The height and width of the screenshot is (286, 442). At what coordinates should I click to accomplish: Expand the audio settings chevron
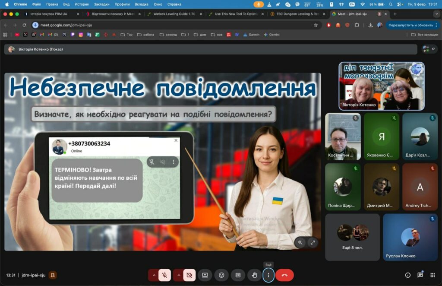(x=153, y=275)
